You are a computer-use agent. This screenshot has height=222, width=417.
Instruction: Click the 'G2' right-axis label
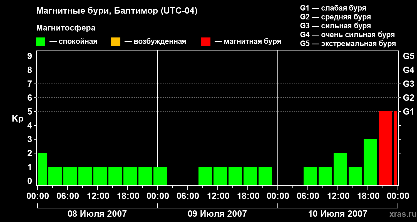[x=409, y=98]
